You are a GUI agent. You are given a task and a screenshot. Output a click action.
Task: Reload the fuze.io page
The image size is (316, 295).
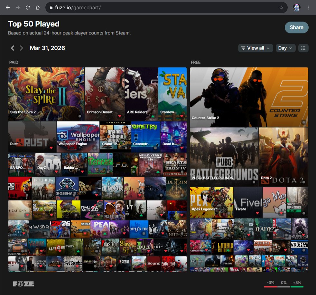28,8
